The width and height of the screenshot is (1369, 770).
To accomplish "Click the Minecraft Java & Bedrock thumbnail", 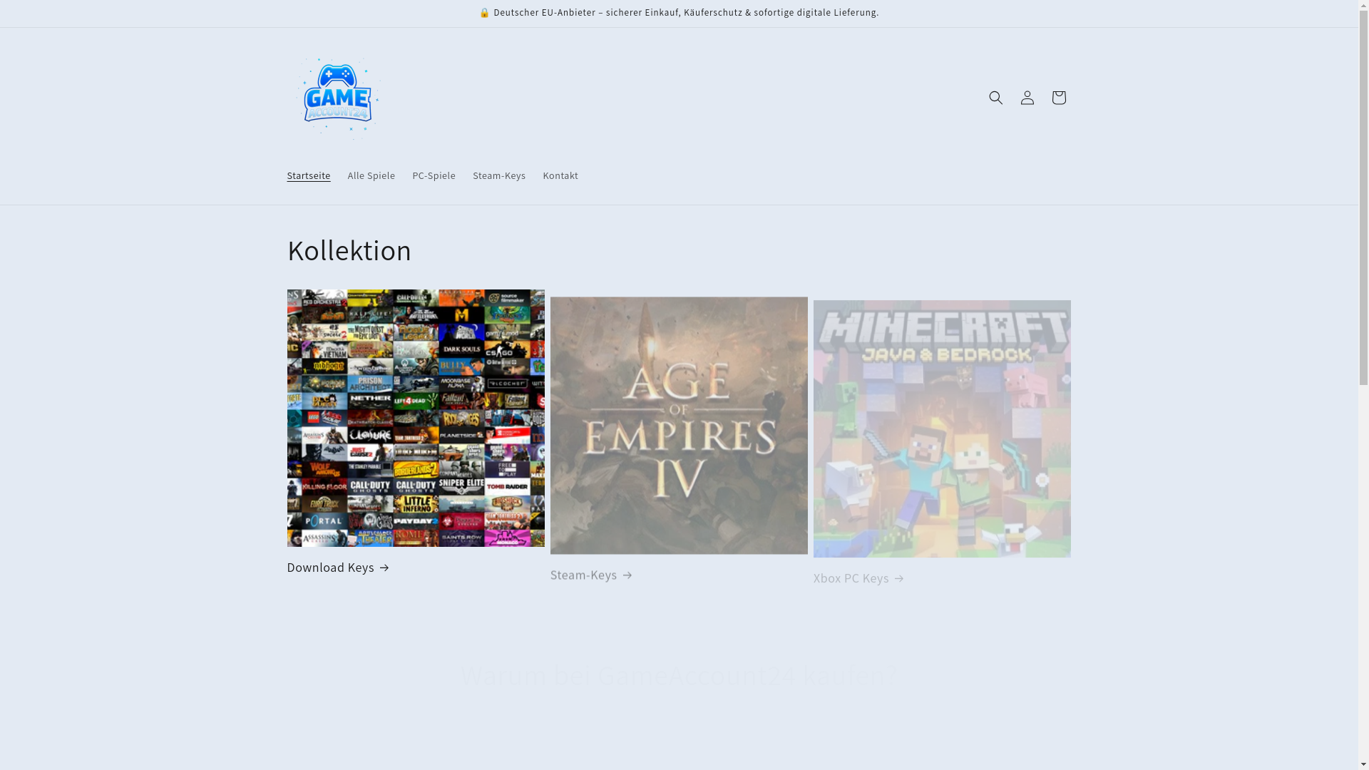I will click(x=942, y=428).
